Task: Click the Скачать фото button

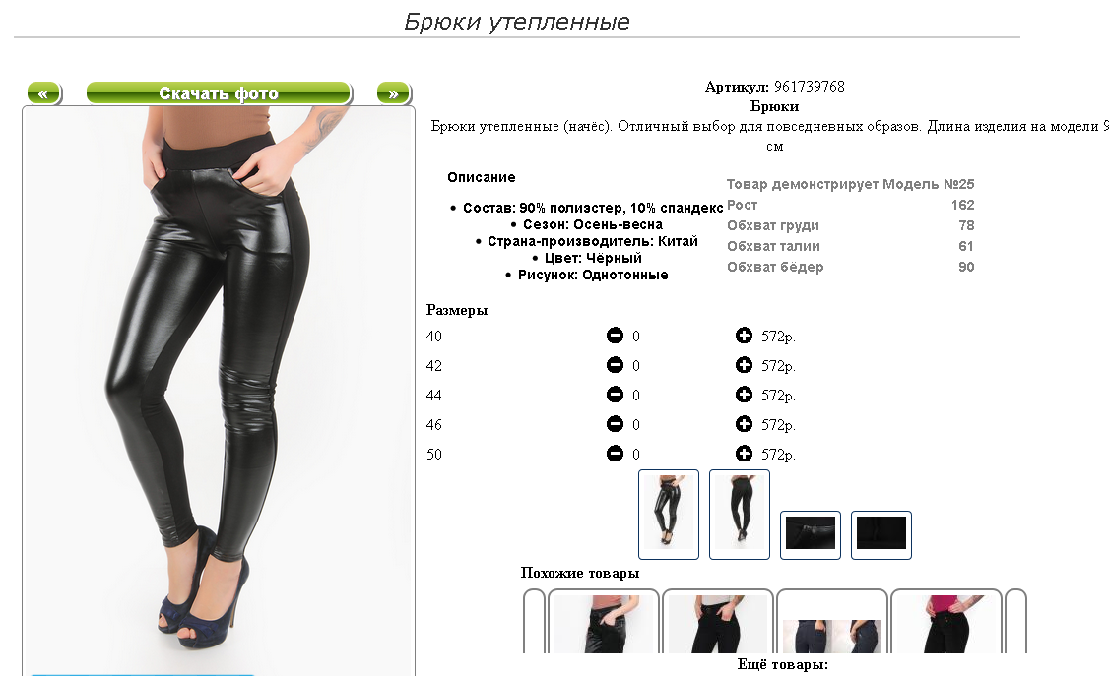Action: 219,93
